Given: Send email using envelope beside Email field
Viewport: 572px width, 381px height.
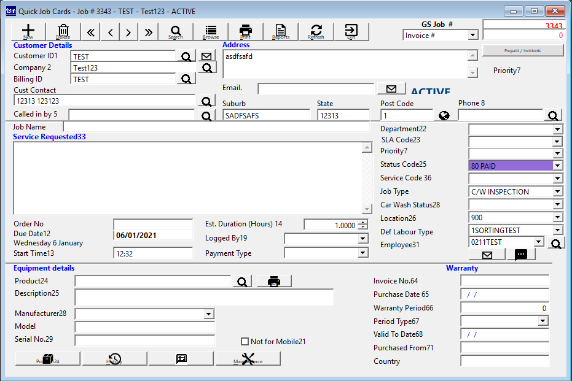Looking at the screenshot, I should point(391,88).
